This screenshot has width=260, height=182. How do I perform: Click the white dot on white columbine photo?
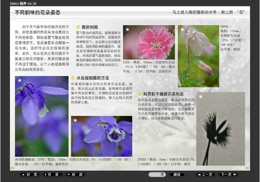(x=182, y=30)
